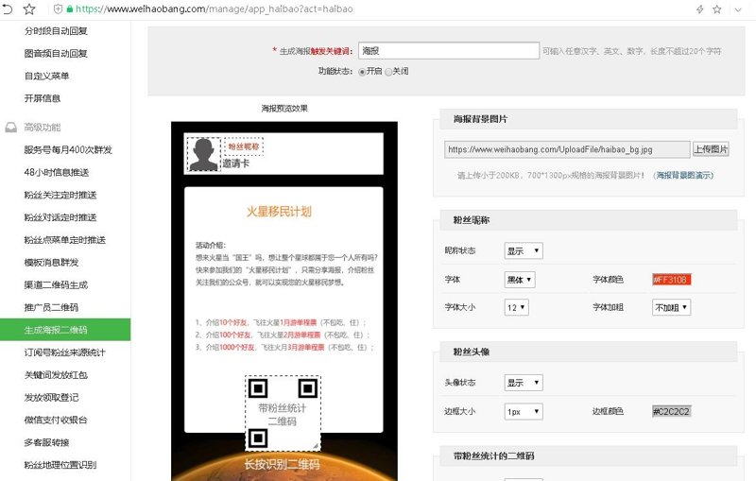Open the chevron dropdown at the toolbar's right end

pyautogui.click(x=738, y=9)
